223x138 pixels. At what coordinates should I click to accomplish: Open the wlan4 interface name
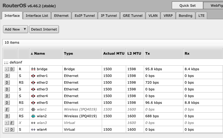click(x=42, y=129)
